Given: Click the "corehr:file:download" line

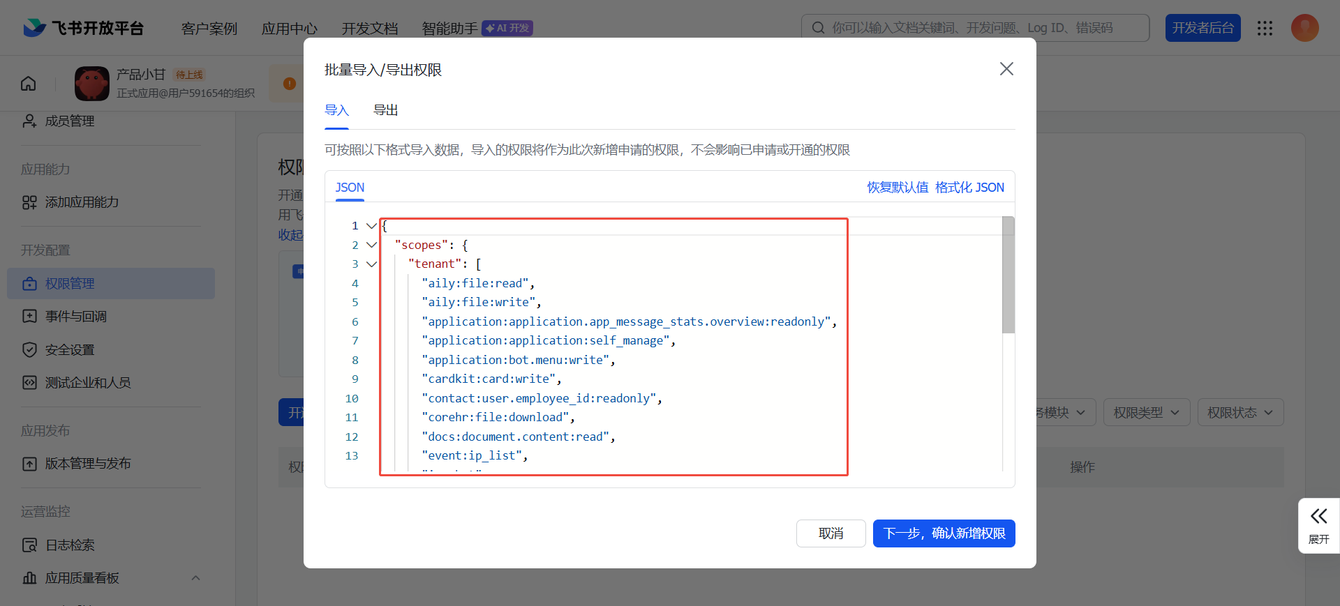Looking at the screenshot, I should 498,418.
